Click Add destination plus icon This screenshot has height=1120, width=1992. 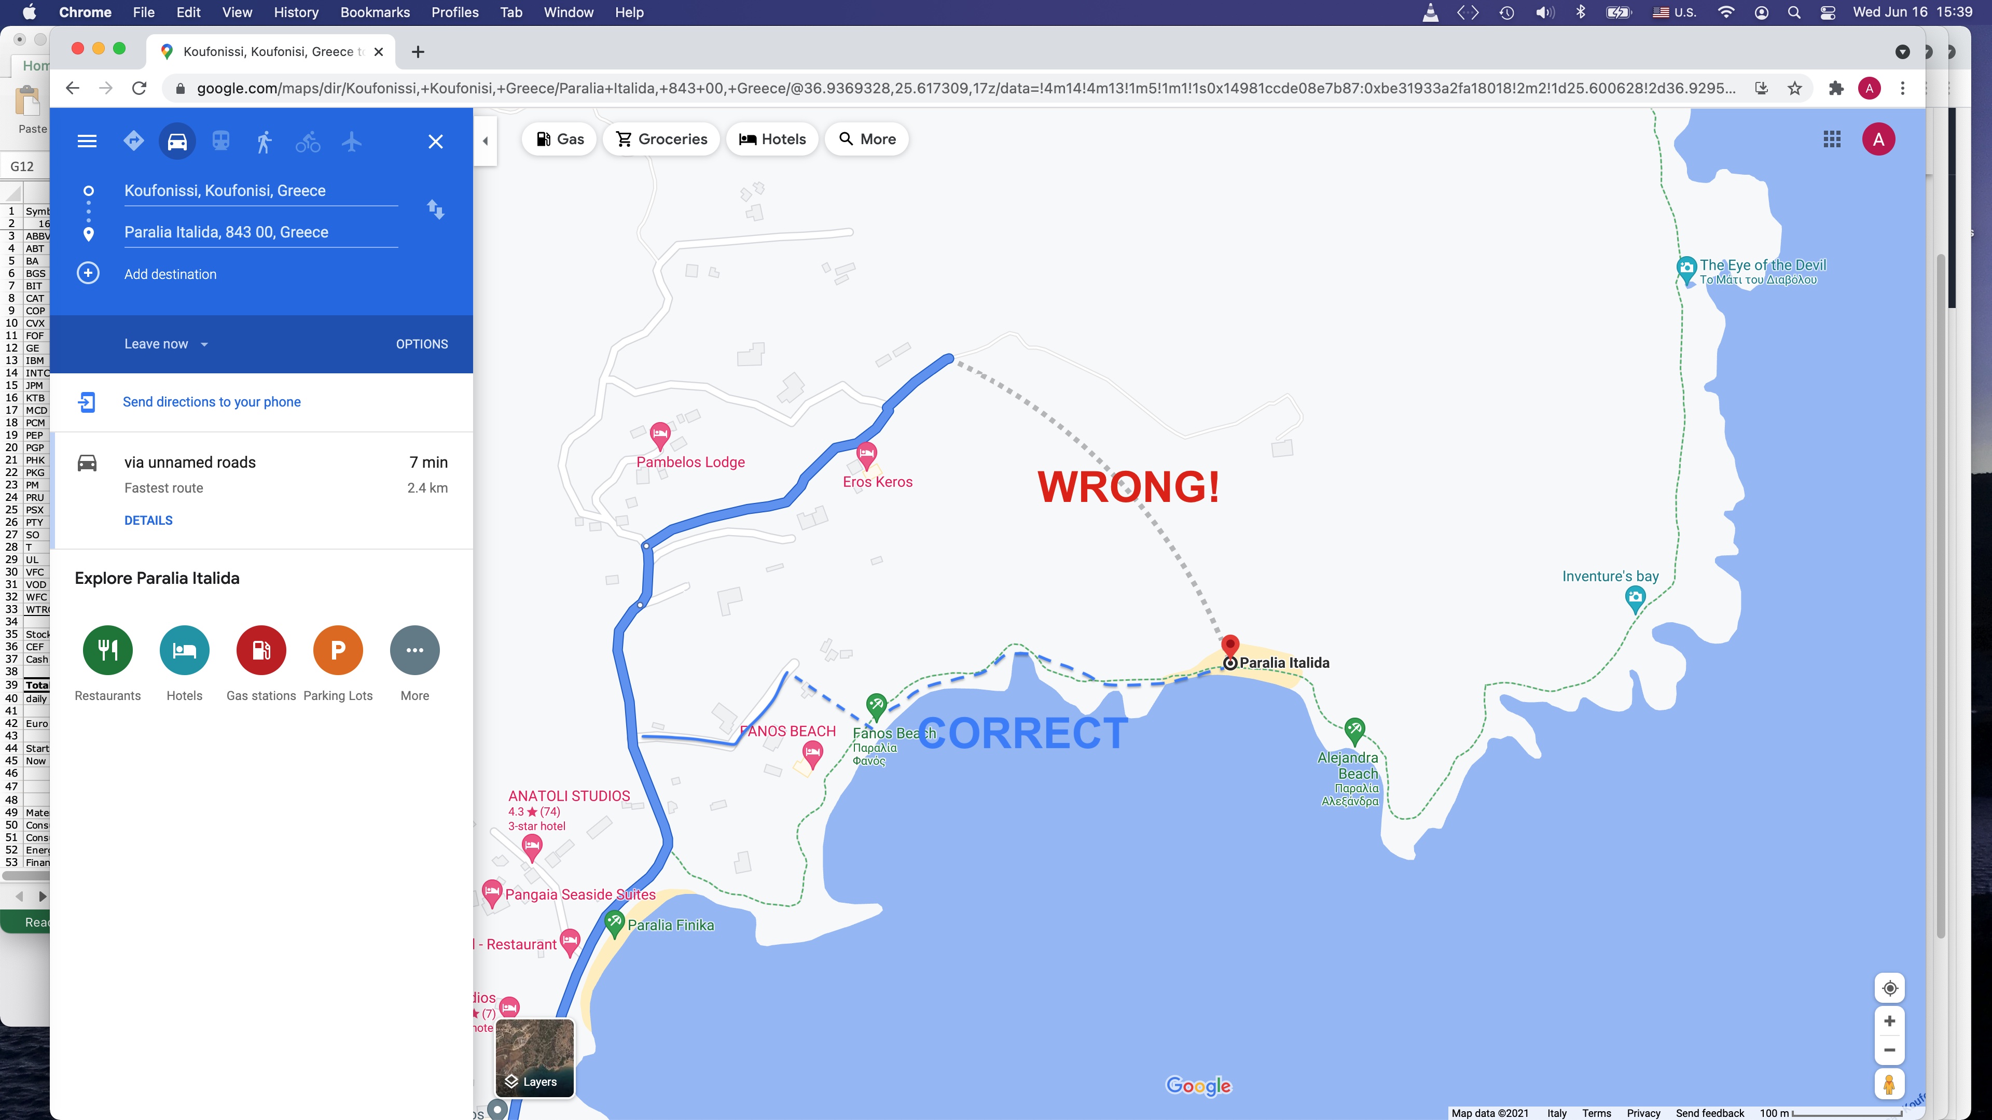click(88, 274)
